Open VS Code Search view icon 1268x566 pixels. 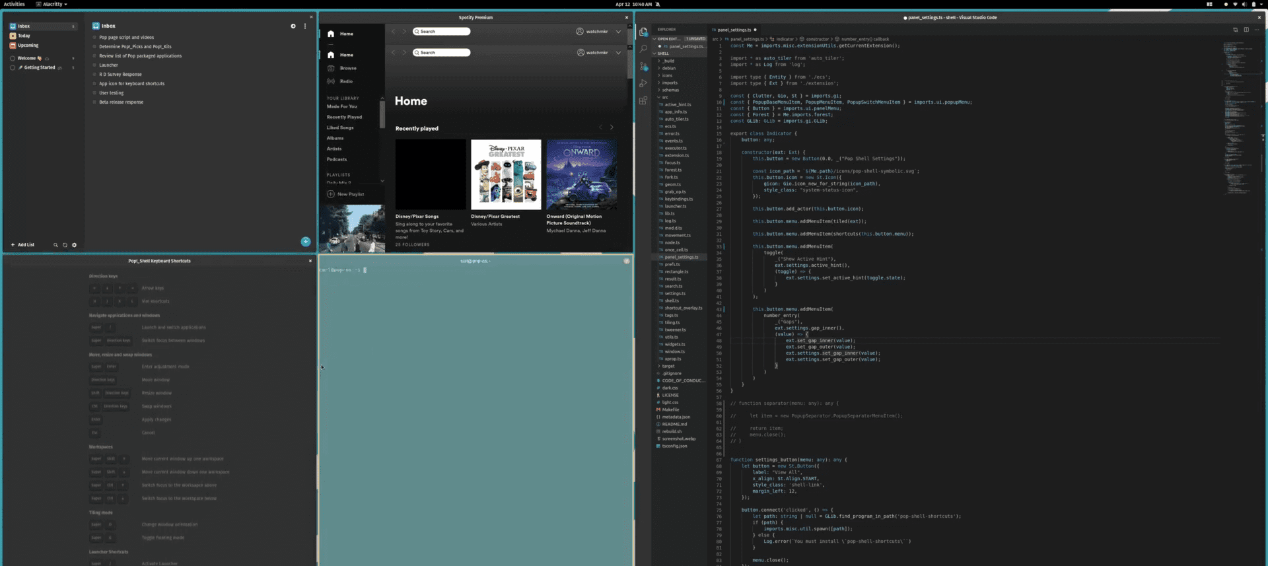tap(643, 49)
